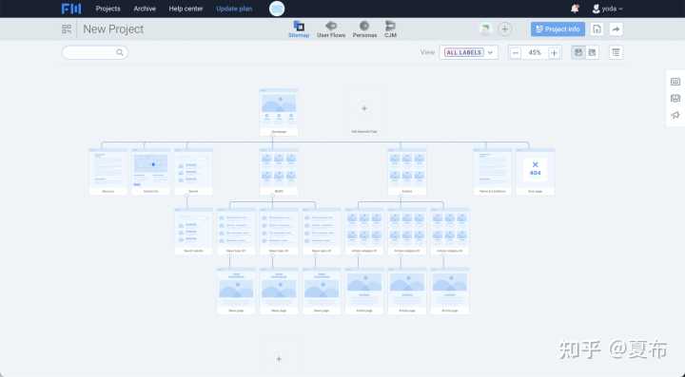The height and width of the screenshot is (377, 685).
Task: Toggle the compact blocks view mode
Action: (592, 52)
